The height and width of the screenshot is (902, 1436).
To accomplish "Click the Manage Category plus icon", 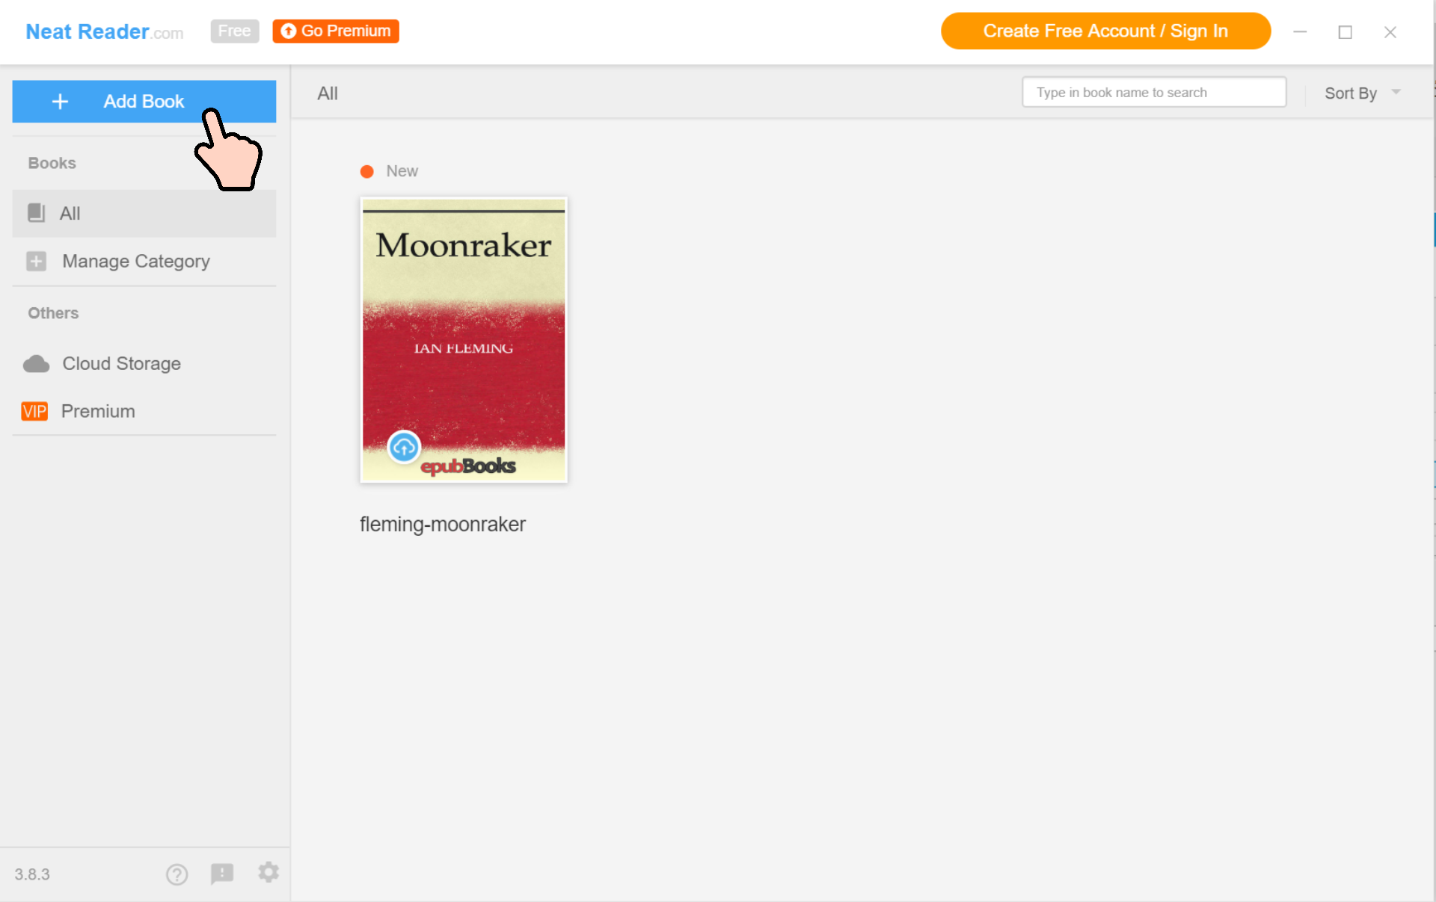I will pyautogui.click(x=36, y=262).
